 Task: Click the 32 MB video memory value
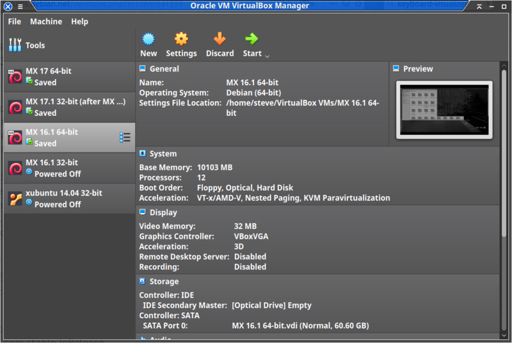tap(245, 226)
